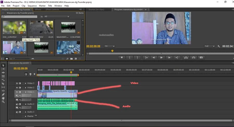Click the Project panel search field
Image resolution: width=234 pixels, height=127 pixels.
(x=19, y=17)
